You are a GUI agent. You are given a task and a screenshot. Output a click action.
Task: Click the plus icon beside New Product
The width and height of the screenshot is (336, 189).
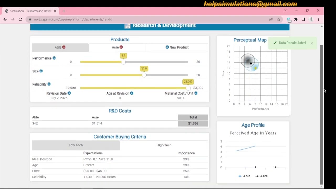click(x=167, y=47)
